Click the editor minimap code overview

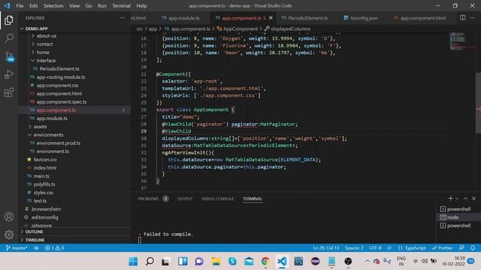coord(461,41)
